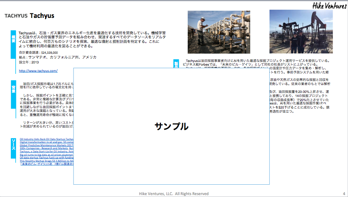Click the bold 'Tachyus' slide title
This screenshot has width=348, height=197.
[42, 16]
